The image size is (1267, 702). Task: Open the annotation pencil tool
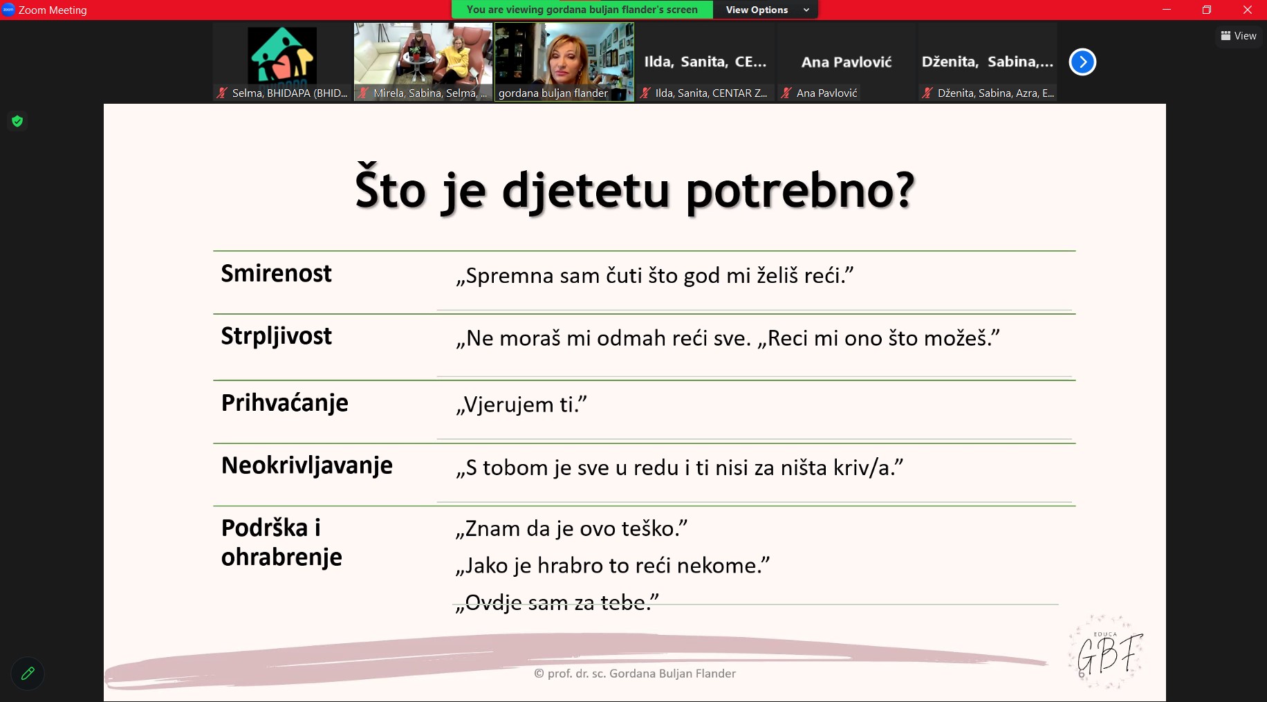pyautogui.click(x=28, y=673)
